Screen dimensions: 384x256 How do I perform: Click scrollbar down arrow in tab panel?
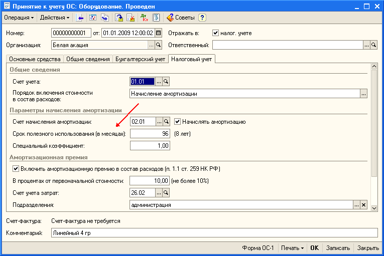coord(374,208)
